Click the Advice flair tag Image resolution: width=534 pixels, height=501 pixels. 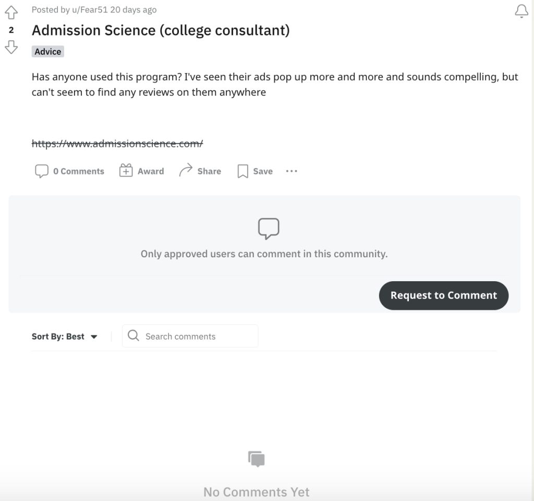[x=48, y=52]
